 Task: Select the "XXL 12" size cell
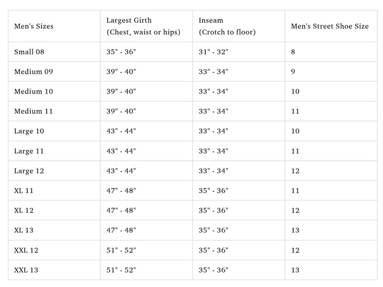pyautogui.click(x=26, y=250)
